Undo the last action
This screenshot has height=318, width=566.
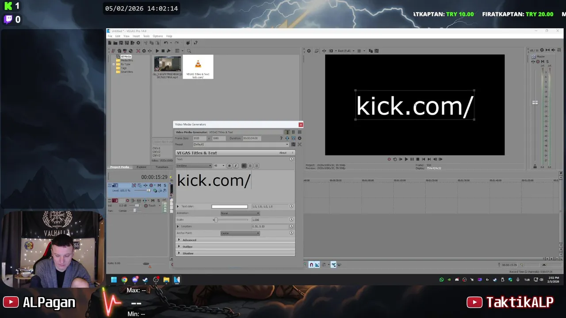coord(166,43)
